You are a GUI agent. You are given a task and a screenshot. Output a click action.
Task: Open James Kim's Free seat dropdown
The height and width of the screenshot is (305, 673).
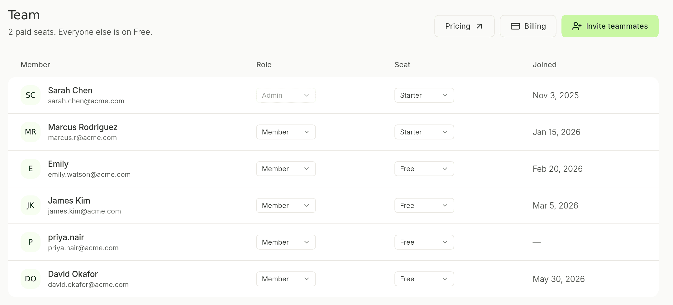click(x=424, y=205)
